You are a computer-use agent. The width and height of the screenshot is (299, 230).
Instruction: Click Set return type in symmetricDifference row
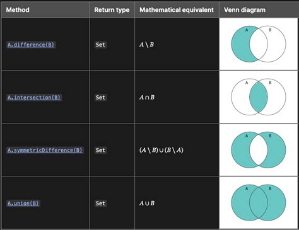coord(100,150)
